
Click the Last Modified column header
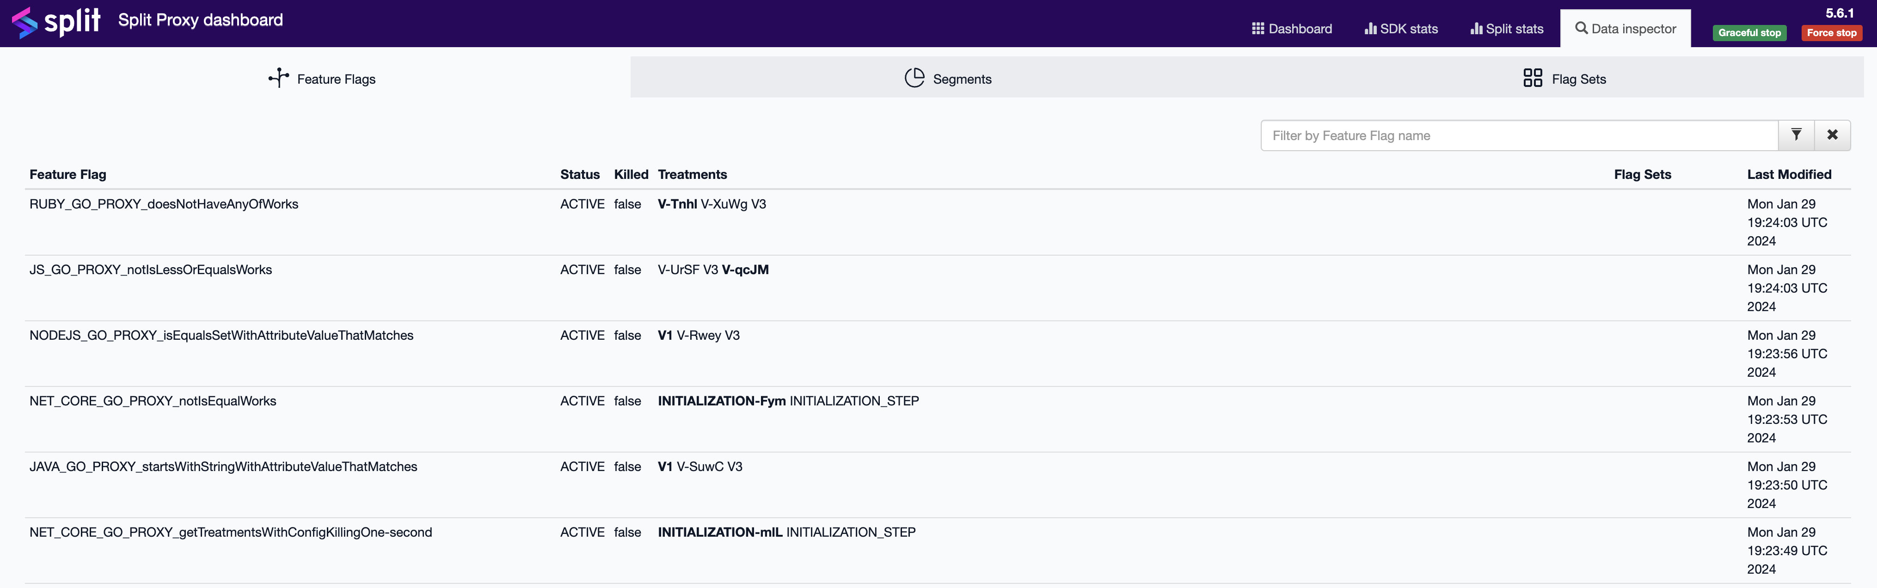tap(1789, 174)
